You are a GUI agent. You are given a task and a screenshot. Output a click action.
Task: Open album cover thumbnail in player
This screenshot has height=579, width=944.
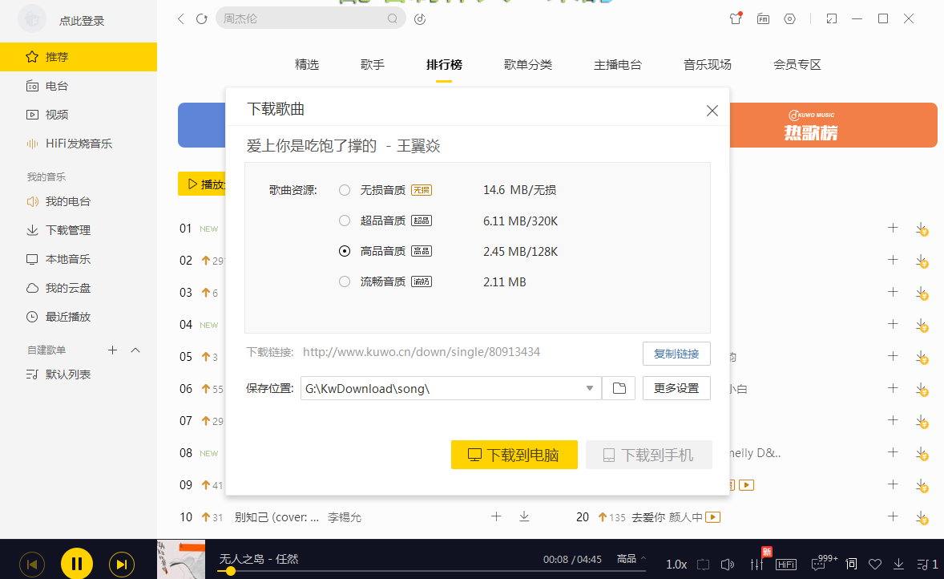(x=181, y=560)
